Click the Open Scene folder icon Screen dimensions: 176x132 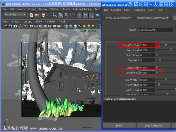coord(37,15)
